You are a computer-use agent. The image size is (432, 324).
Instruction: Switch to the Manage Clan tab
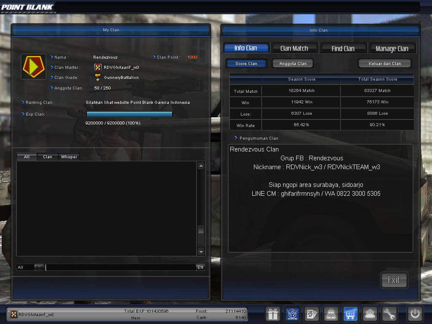[x=392, y=49]
